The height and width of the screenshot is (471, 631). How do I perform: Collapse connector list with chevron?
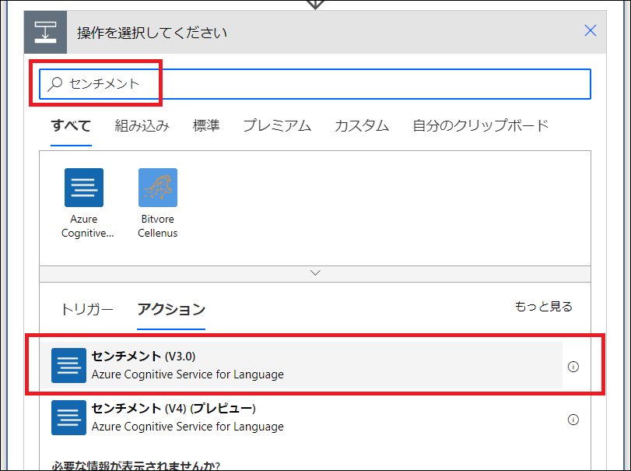(315, 273)
